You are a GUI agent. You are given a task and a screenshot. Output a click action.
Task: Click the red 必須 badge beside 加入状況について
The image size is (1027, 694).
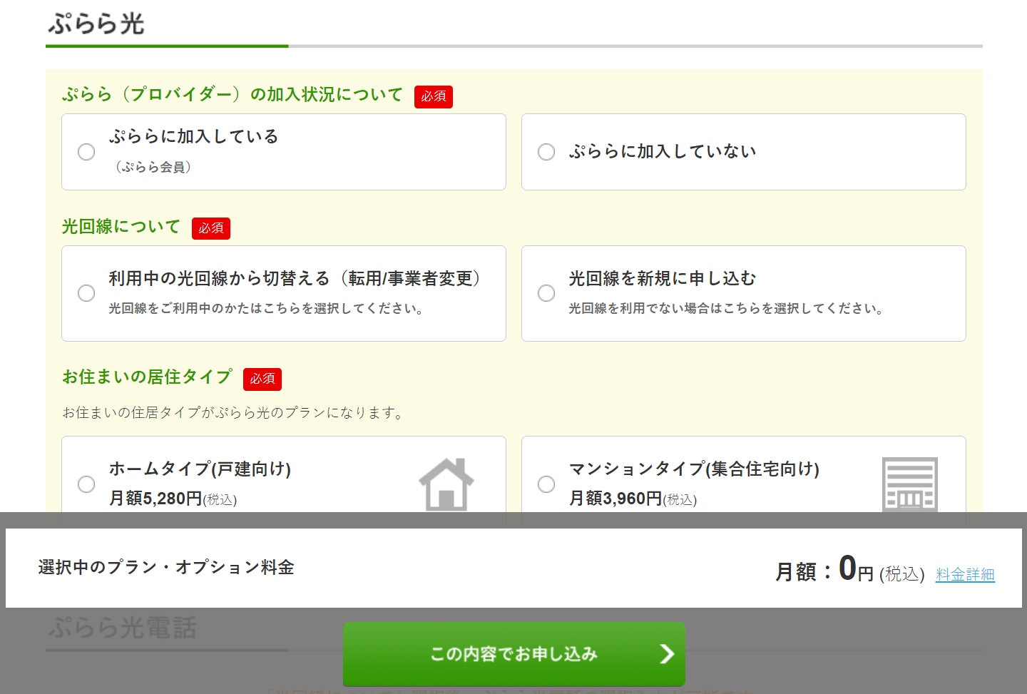pyautogui.click(x=433, y=96)
